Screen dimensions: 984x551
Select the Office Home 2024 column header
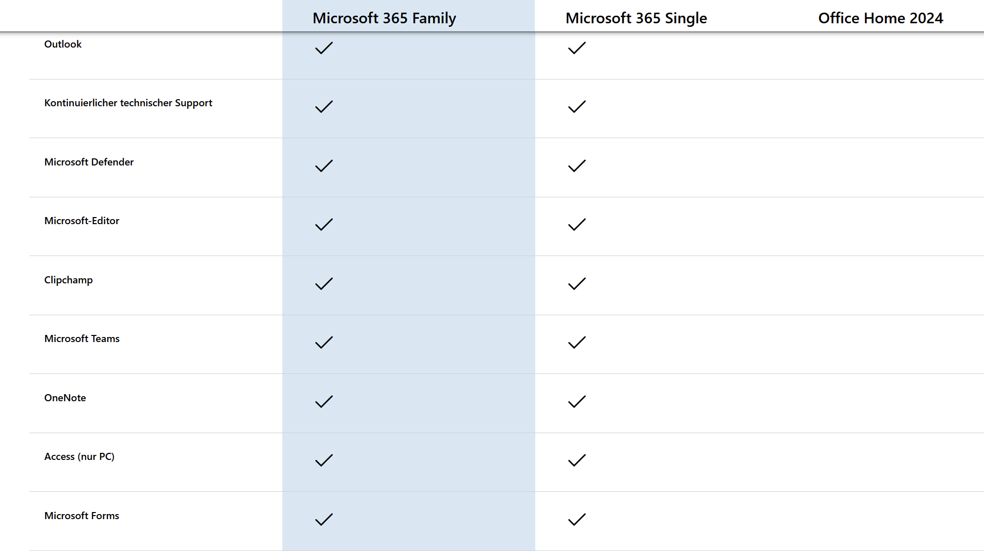click(x=880, y=18)
